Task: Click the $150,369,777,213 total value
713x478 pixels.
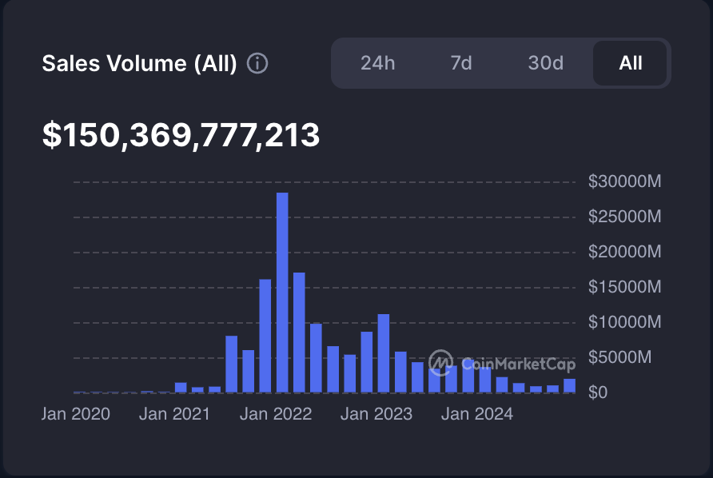Action: [x=181, y=136]
